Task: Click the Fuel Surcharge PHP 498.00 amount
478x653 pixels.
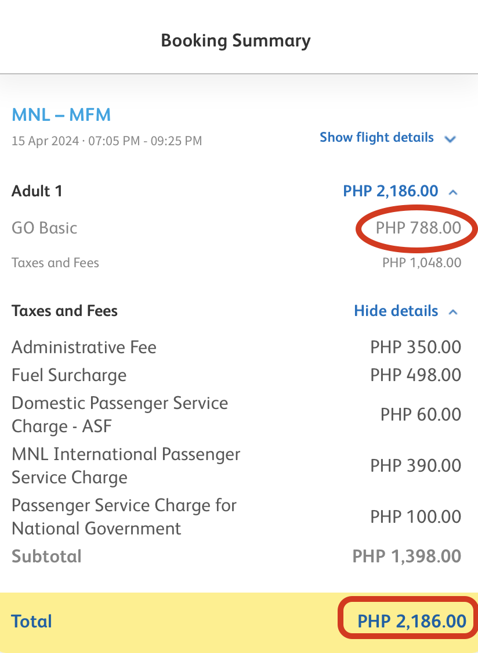Action: click(x=415, y=375)
